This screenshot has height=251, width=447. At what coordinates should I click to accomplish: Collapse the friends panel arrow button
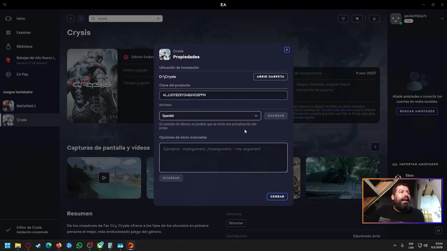coord(439,230)
